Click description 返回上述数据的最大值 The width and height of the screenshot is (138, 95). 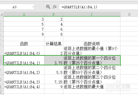(x=92, y=86)
